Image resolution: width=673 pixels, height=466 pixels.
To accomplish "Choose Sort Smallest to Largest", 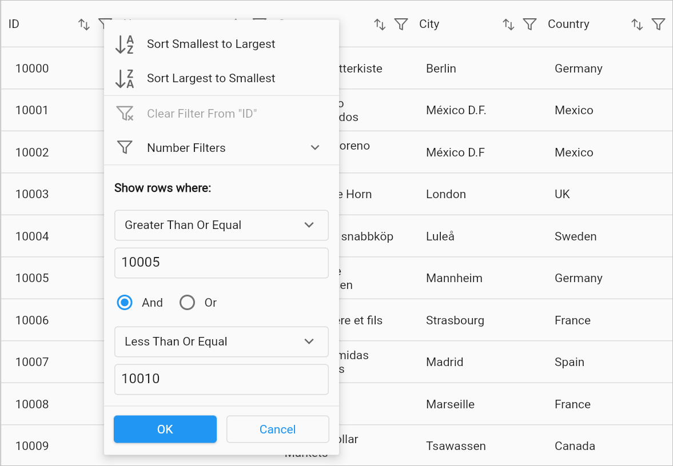I will pos(221,44).
